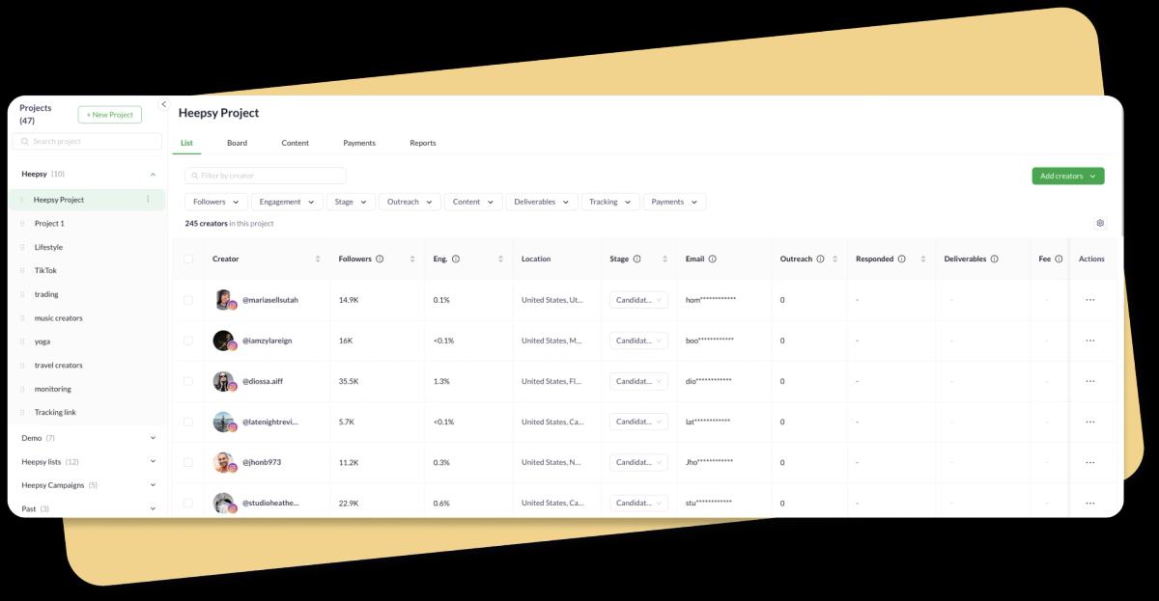
Task: Open the Deliverables filter dropdown
Action: click(542, 202)
